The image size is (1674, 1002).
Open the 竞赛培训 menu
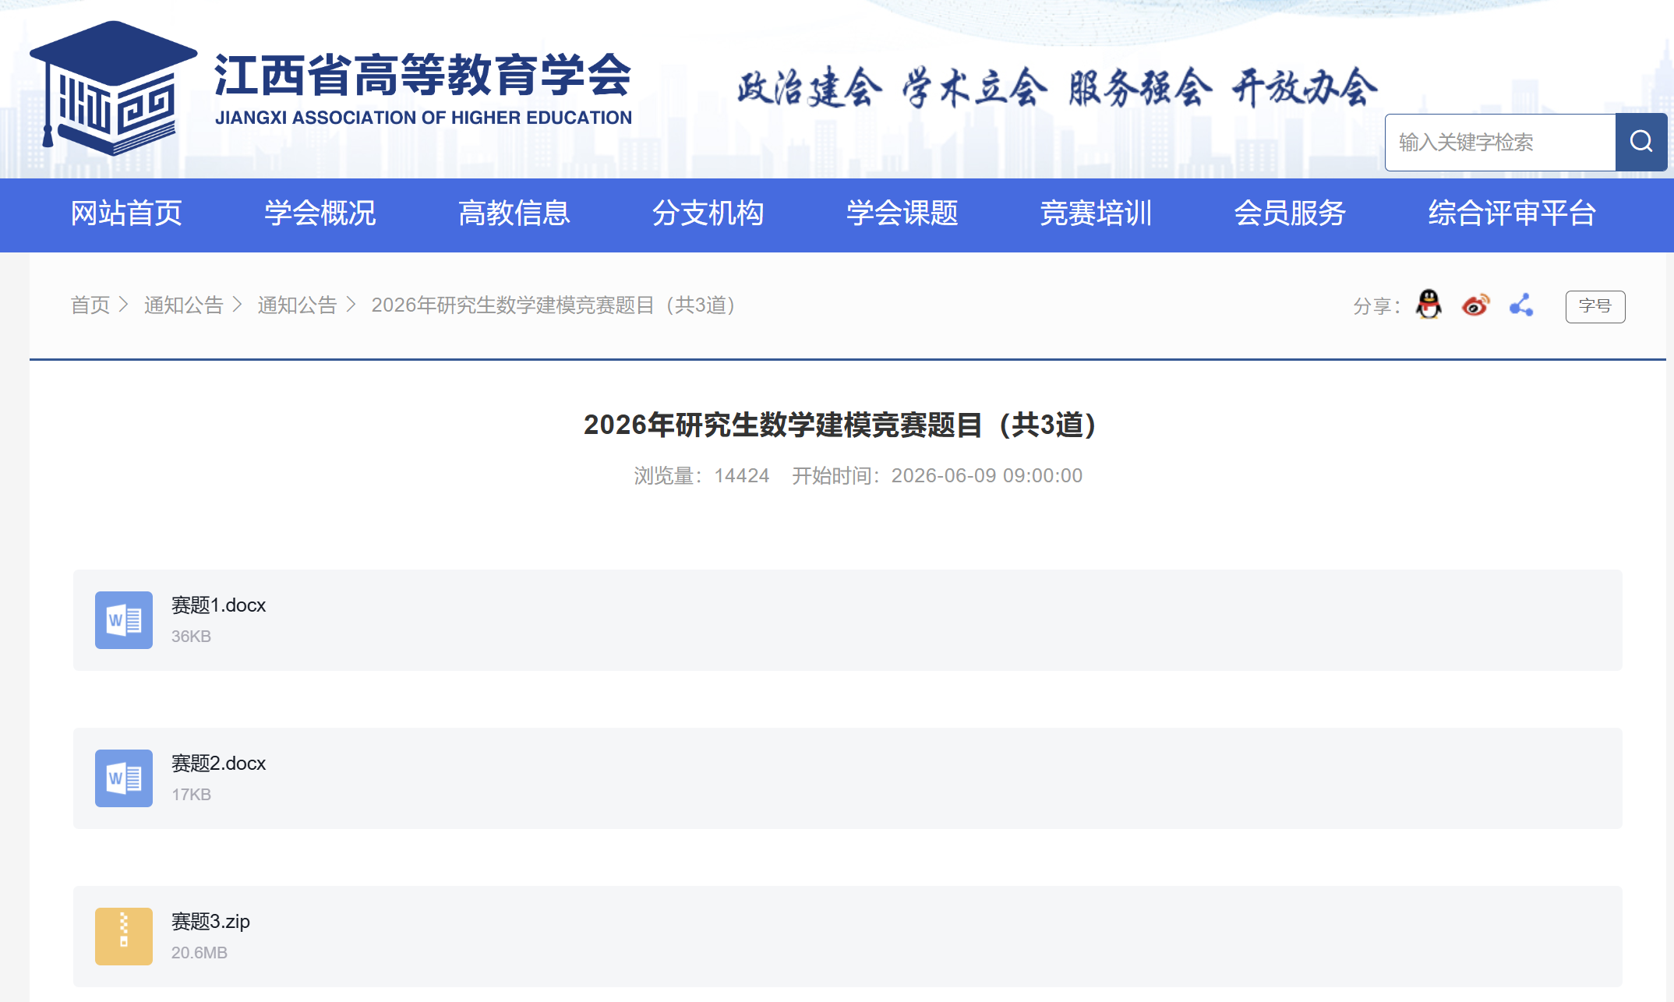pyautogui.click(x=1096, y=213)
